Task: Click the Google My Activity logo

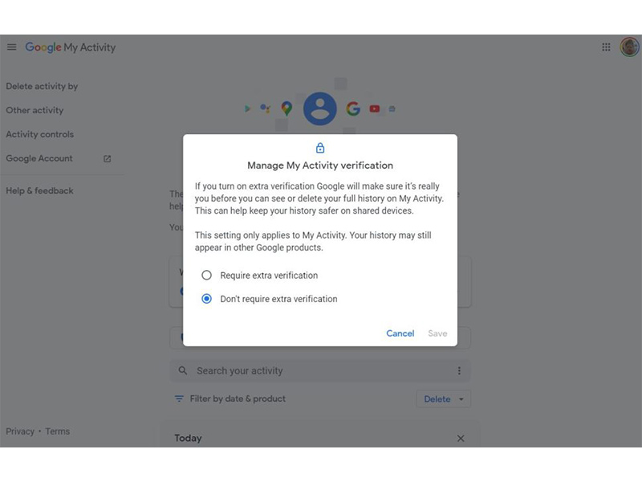Action: click(71, 47)
